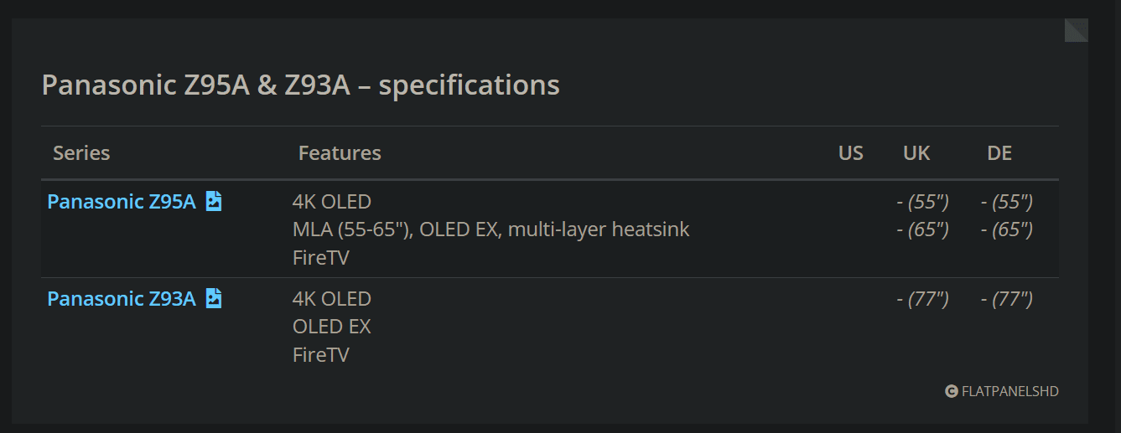The image size is (1121, 433).
Task: Open the Panasonic Z95A series link
Action: [122, 202]
